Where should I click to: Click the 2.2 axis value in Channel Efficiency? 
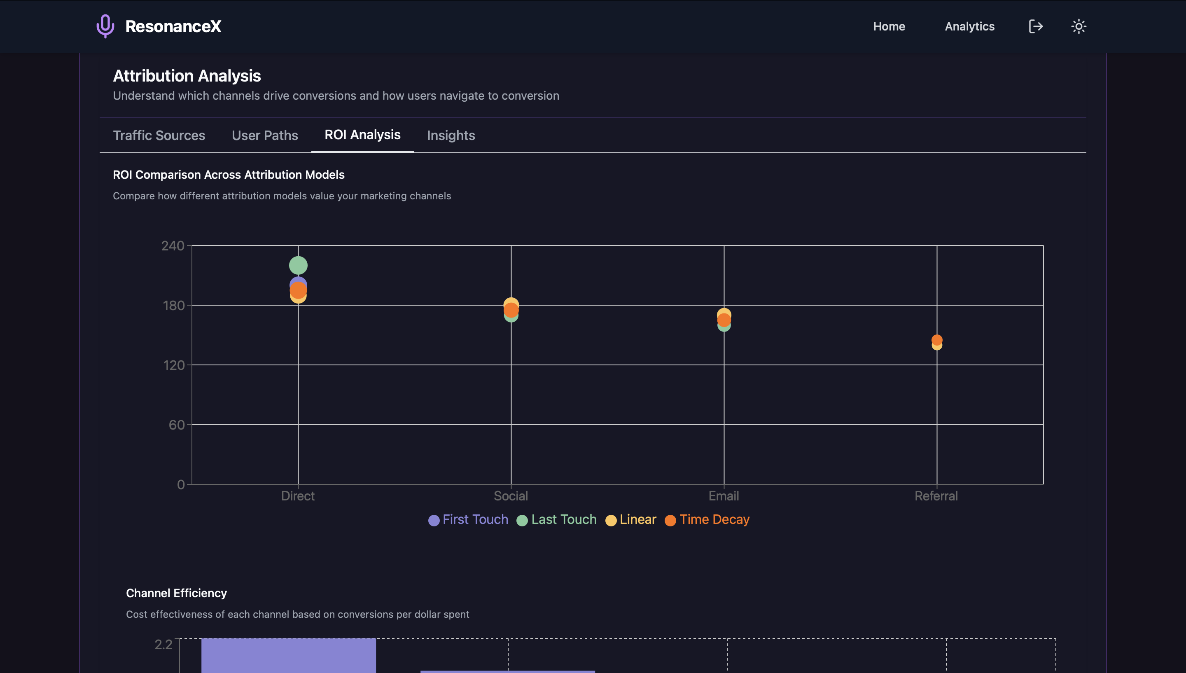coord(163,644)
